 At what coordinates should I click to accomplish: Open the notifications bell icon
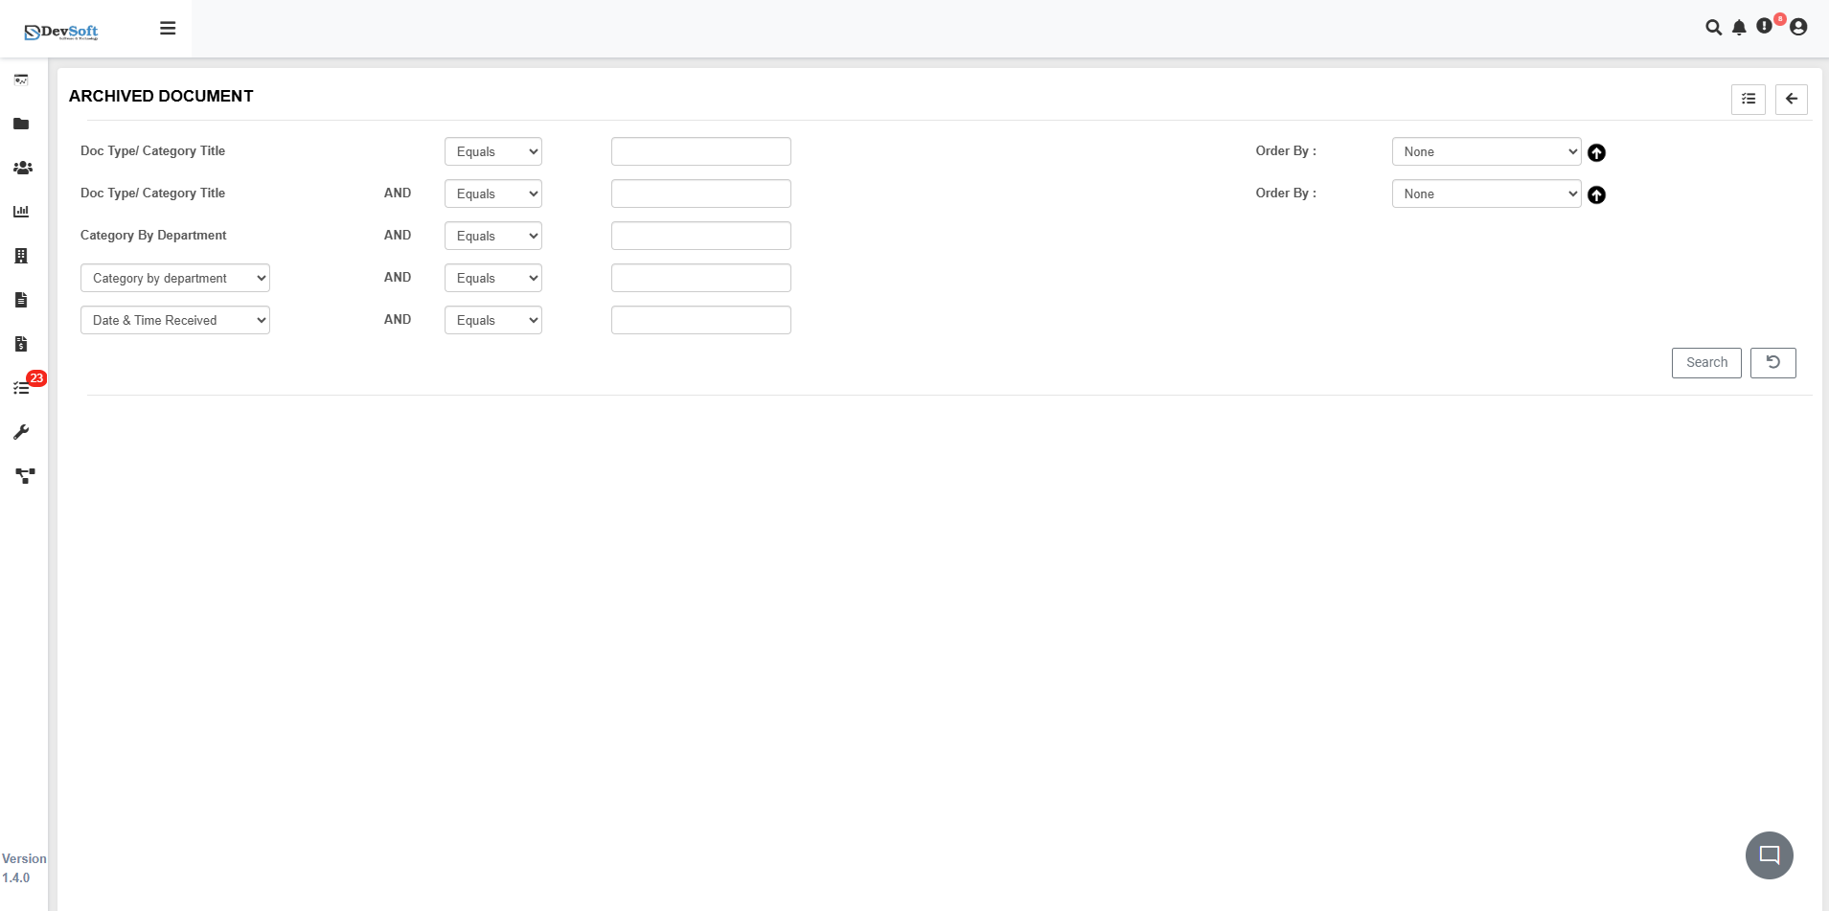coord(1739,27)
